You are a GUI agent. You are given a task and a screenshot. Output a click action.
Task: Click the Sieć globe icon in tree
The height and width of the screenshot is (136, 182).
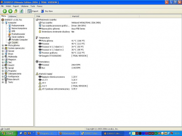(x=6, y=63)
